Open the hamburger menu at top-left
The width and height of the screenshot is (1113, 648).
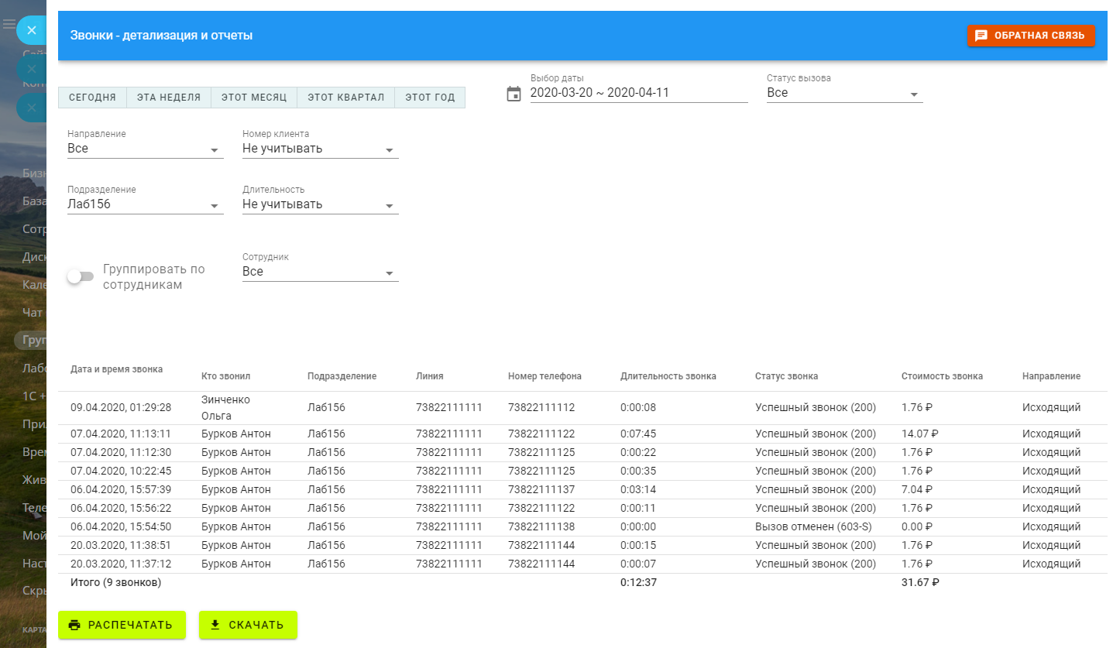[9, 25]
